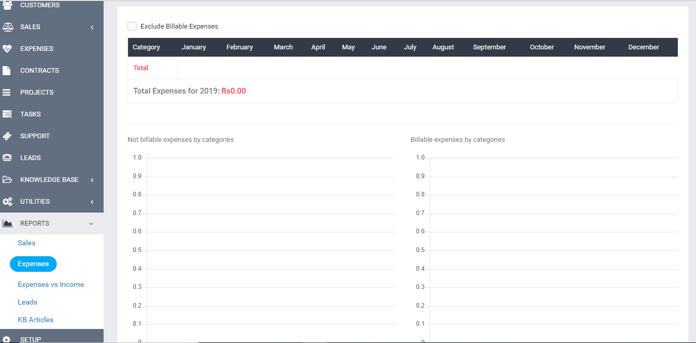The width and height of the screenshot is (696, 343).
Task: Click the Reports area chart icon
Action: click(7, 223)
